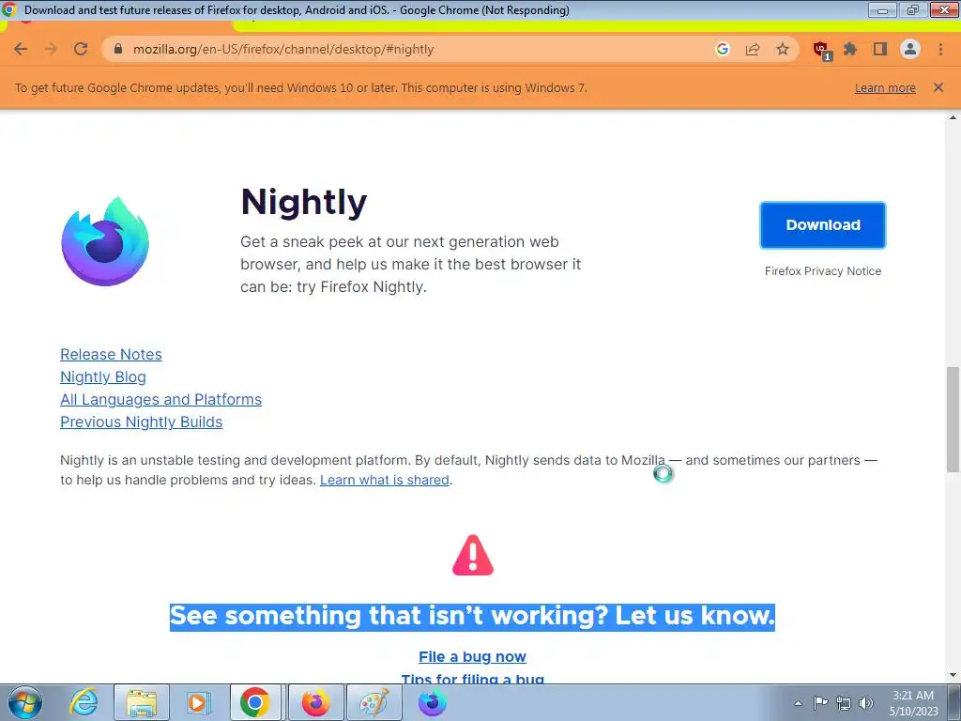Open Windows Media Player from taskbar
The width and height of the screenshot is (961, 721).
[198, 702]
